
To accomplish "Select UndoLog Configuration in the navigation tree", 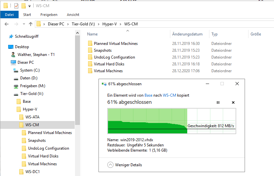I will tap(48, 148).
